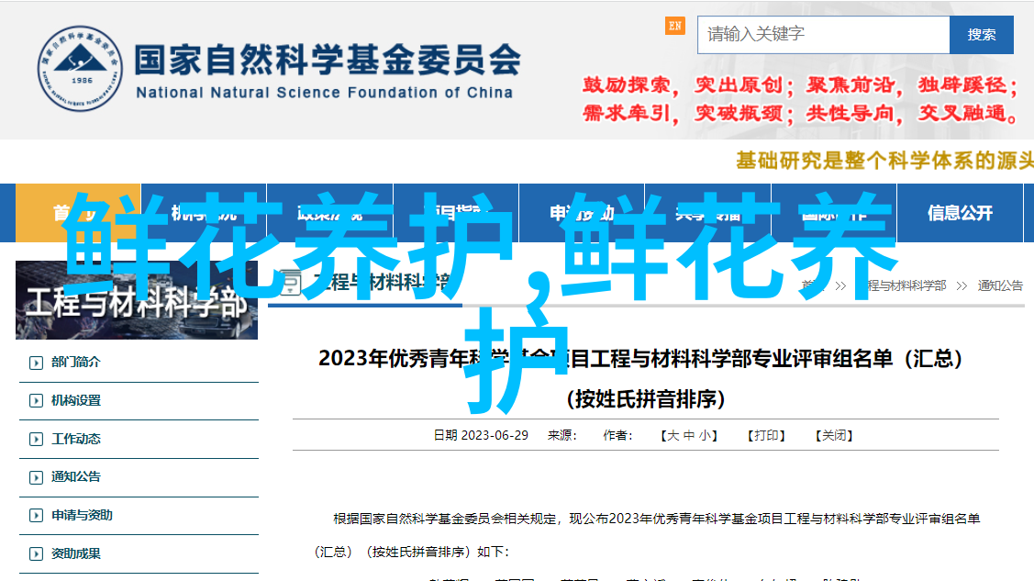Set font size to 大
Screen dimensions: 1034x581
[673, 436]
